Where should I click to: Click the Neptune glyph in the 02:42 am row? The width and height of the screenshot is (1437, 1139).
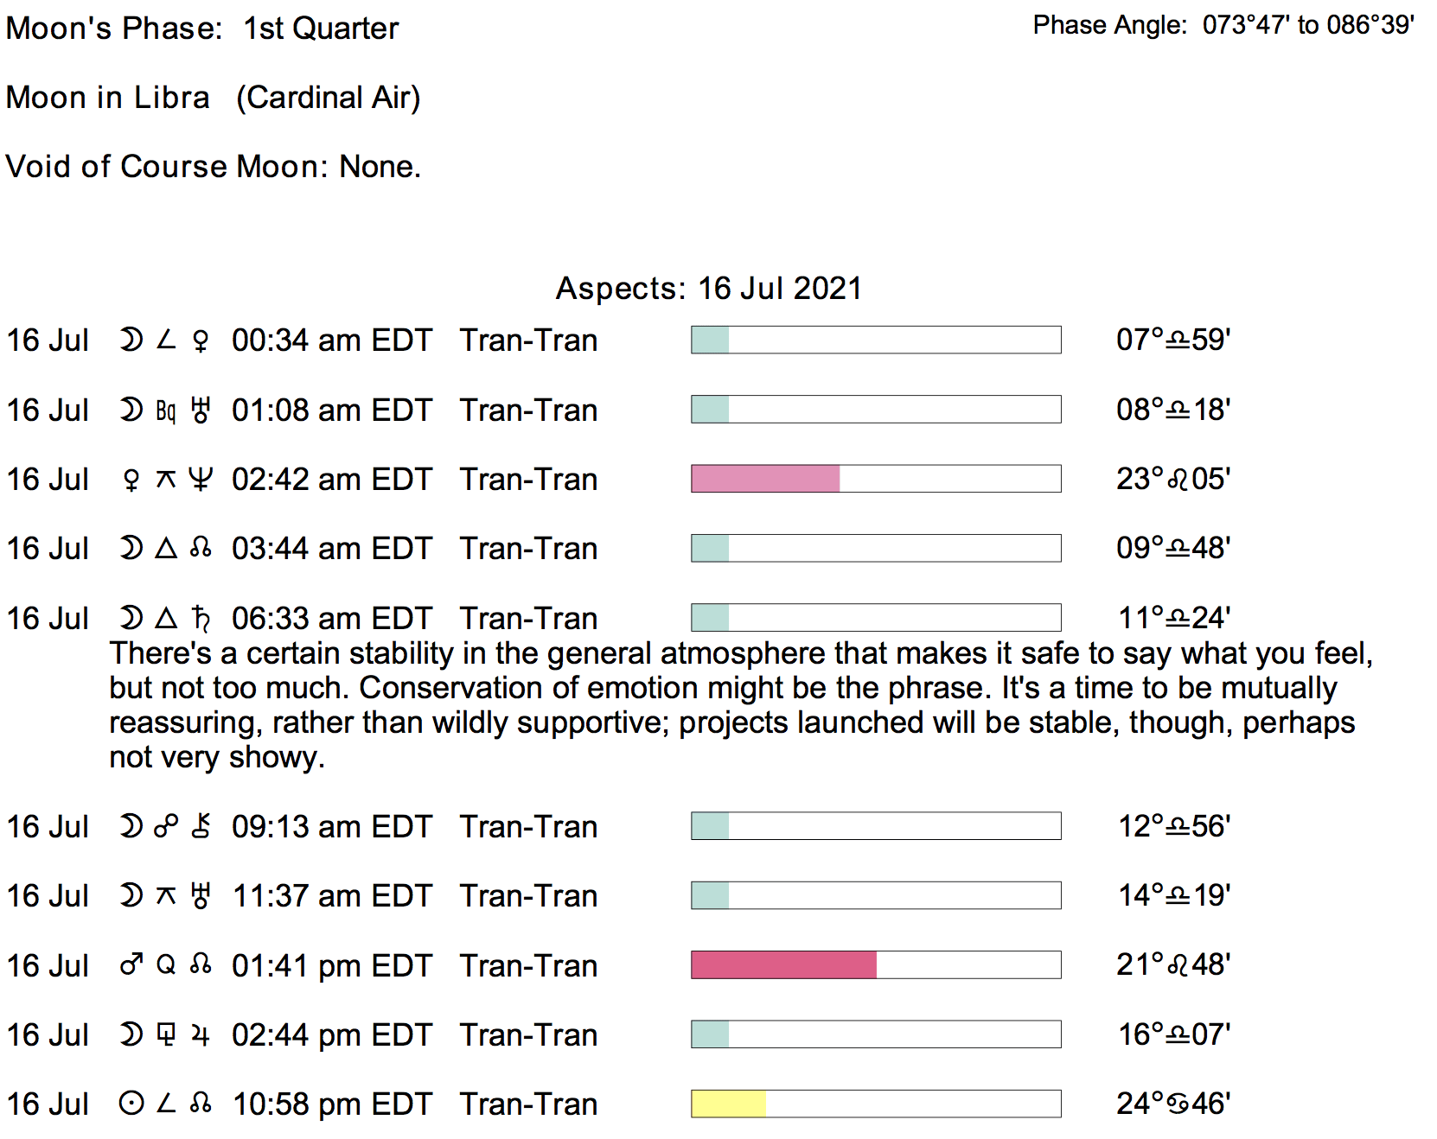201,480
